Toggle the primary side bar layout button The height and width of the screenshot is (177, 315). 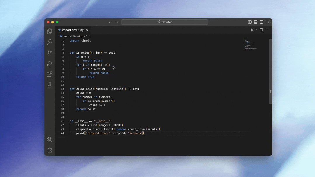250,22
